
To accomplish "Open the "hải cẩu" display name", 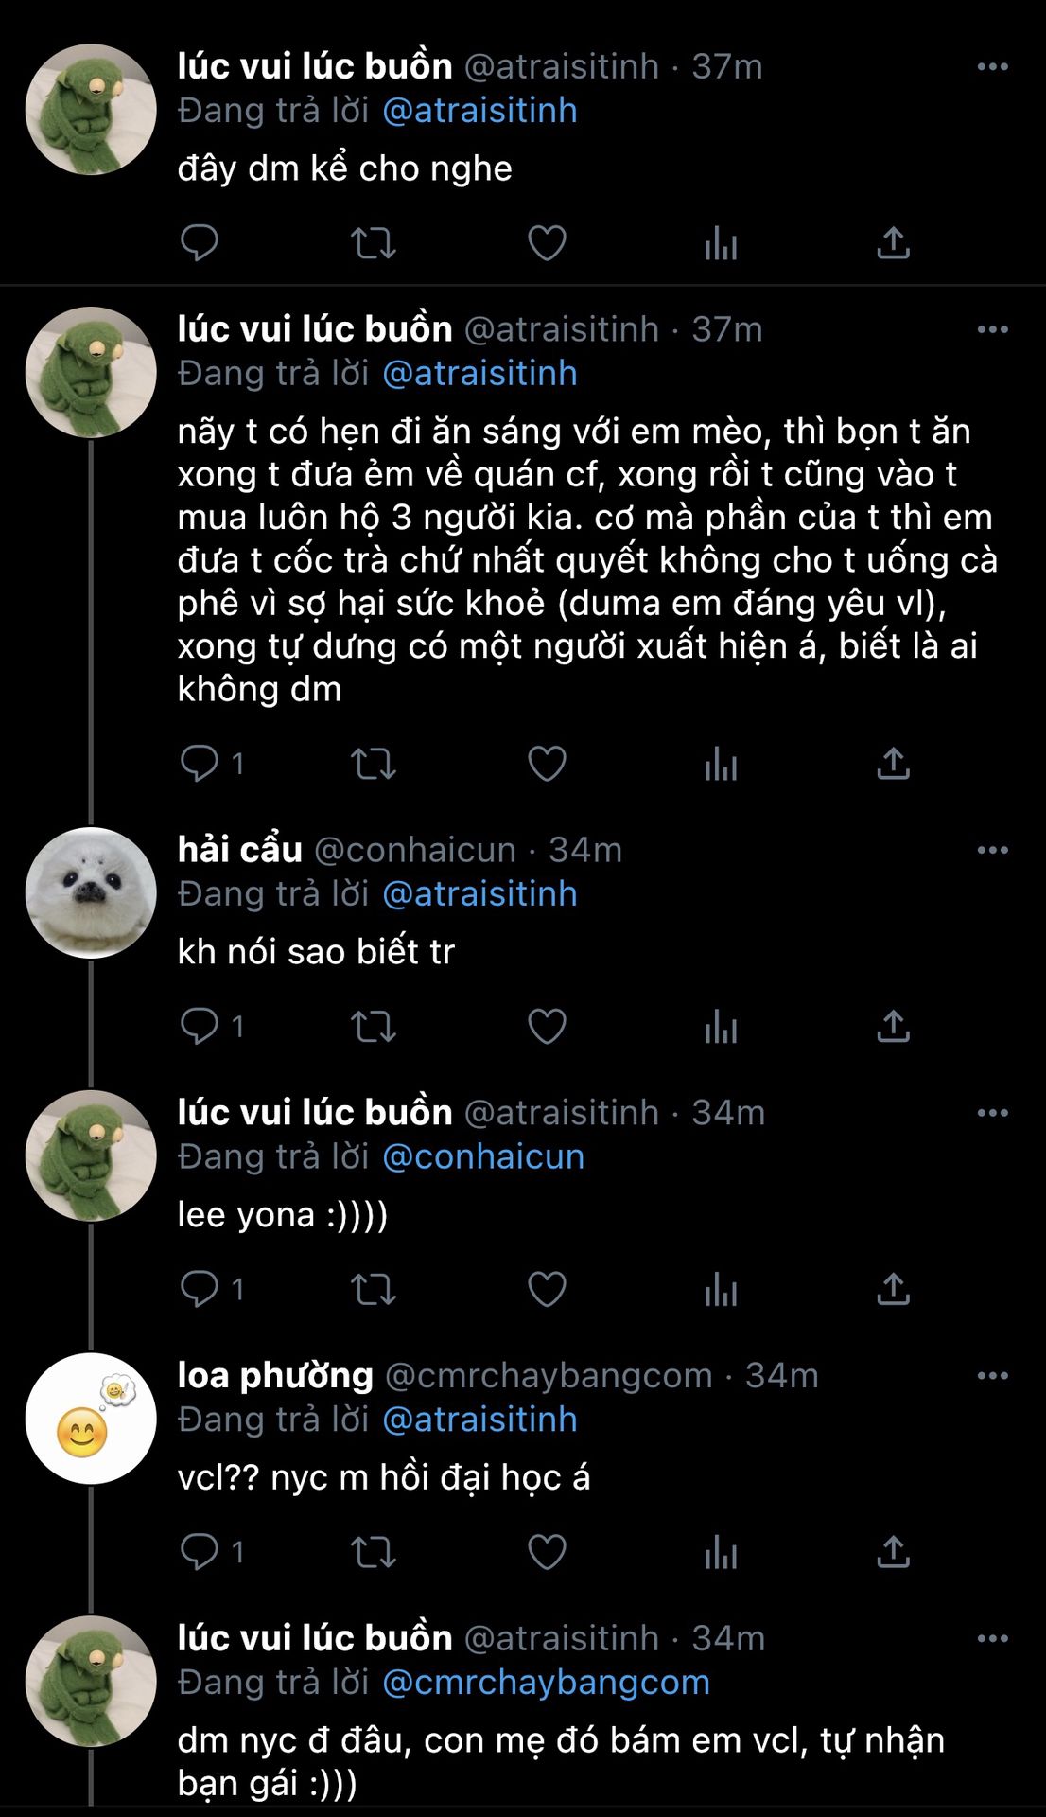I will [239, 850].
